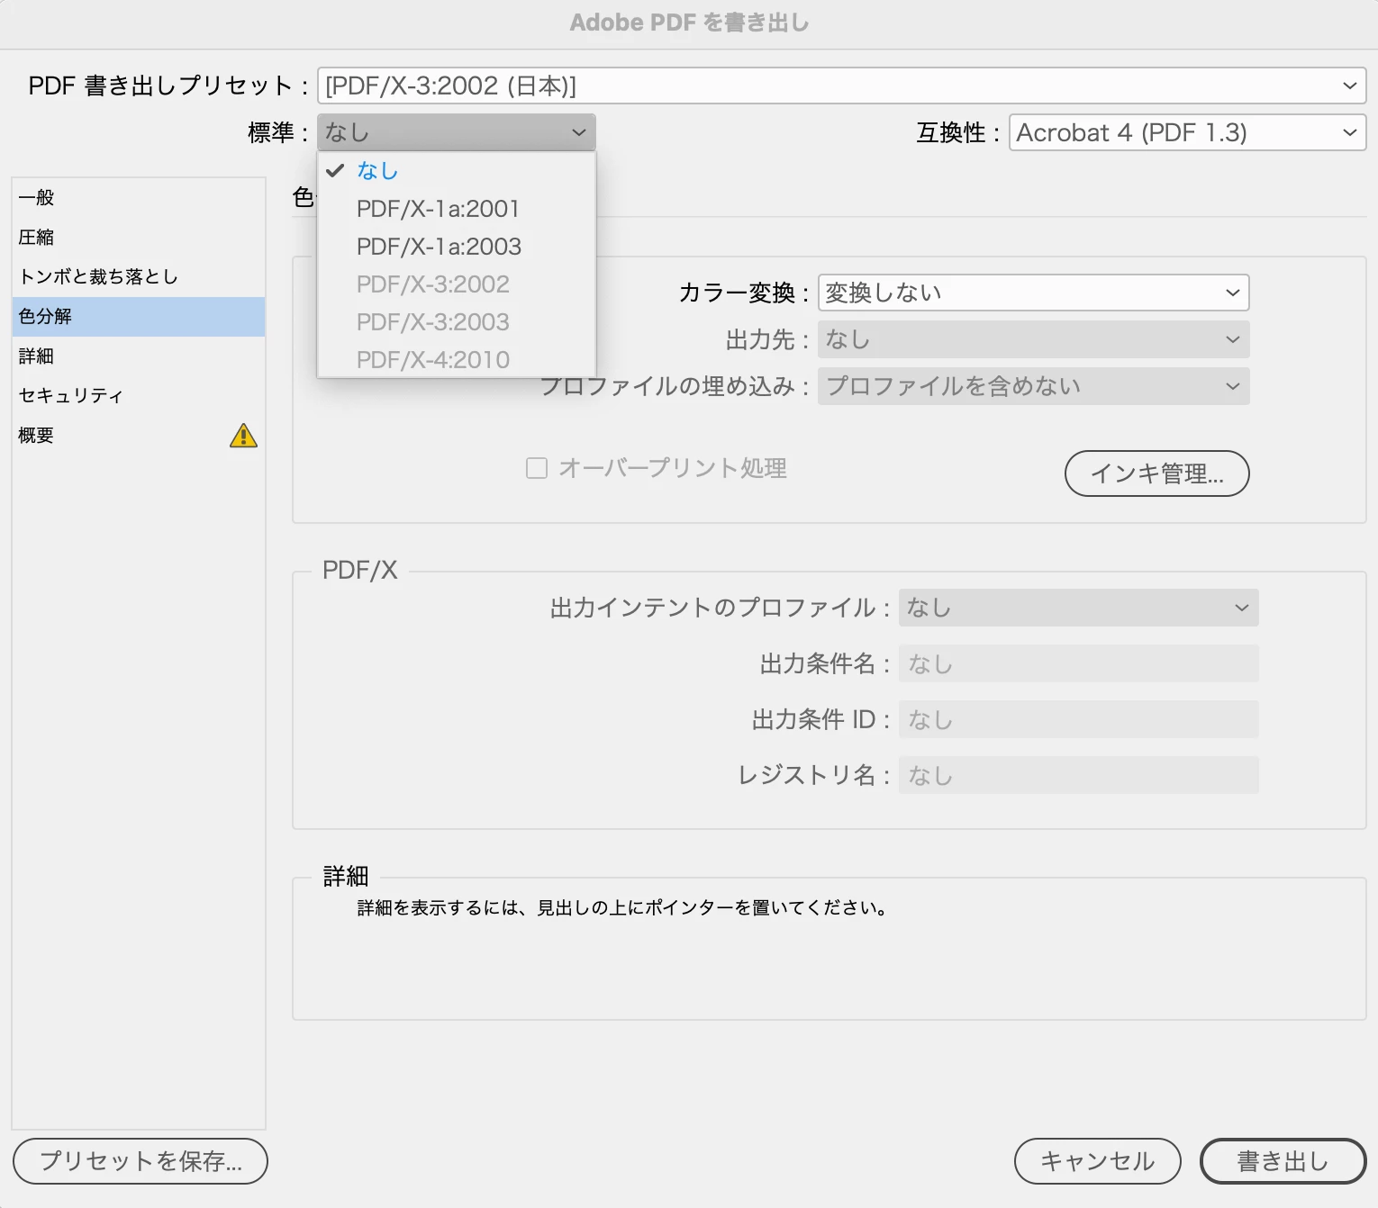
Task: Switch to the 一般 panel
Action: pyautogui.click(x=139, y=198)
